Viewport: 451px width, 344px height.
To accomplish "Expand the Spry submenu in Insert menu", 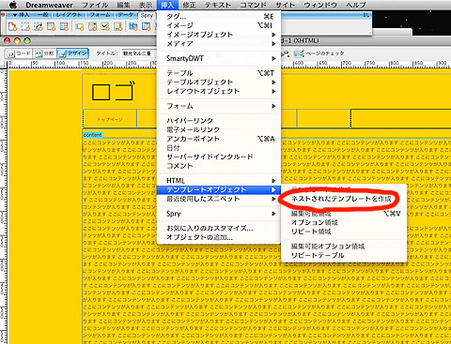I will pyautogui.click(x=219, y=214).
